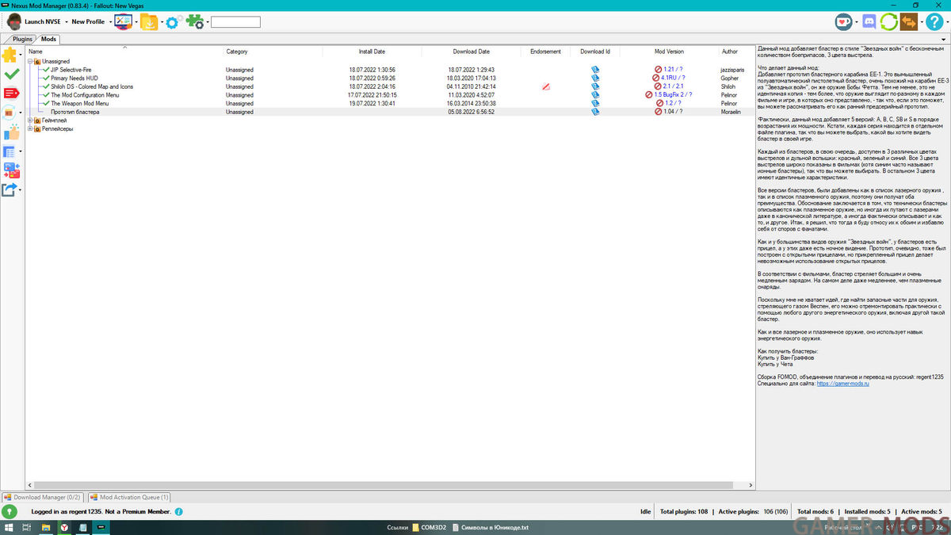Click the green refresh circle icon
The width and height of the screenshot is (951, 535).
tap(889, 22)
